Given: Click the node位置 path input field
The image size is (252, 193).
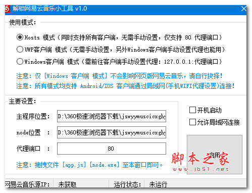Looking at the screenshot, I should [x=112, y=132].
